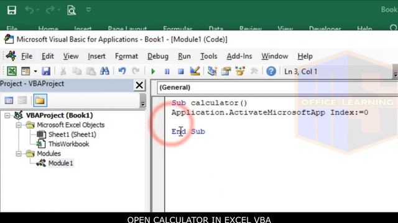Click the Cut scissors icon

pos(63,71)
